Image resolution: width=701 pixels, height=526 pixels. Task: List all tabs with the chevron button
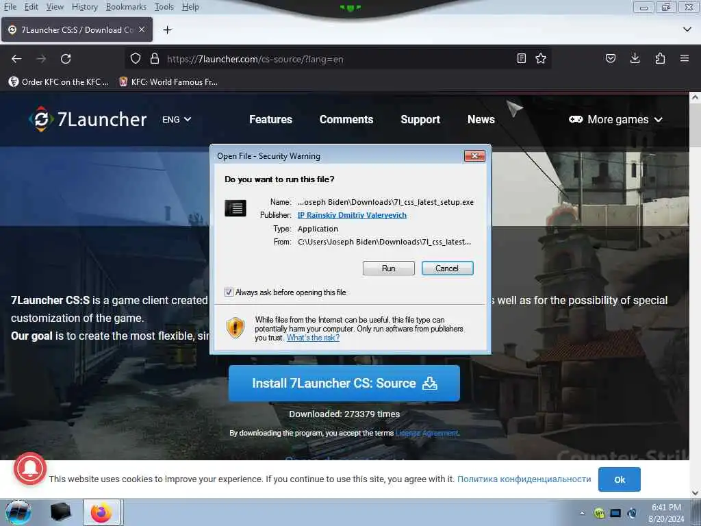687,29
